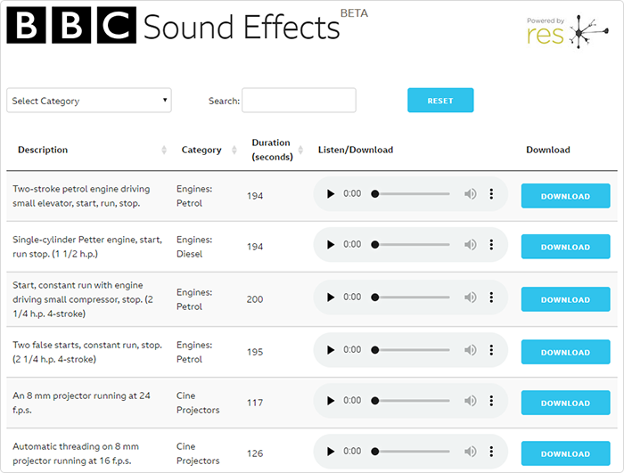Screen dimensions: 624x473
Task: Play the Single-cylinder Petter engine sound
Action: (x=331, y=244)
